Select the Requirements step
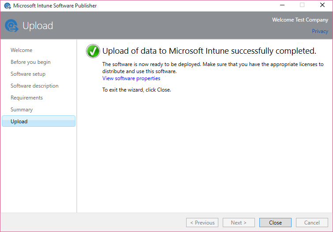The height and width of the screenshot is (232, 333). (26, 98)
